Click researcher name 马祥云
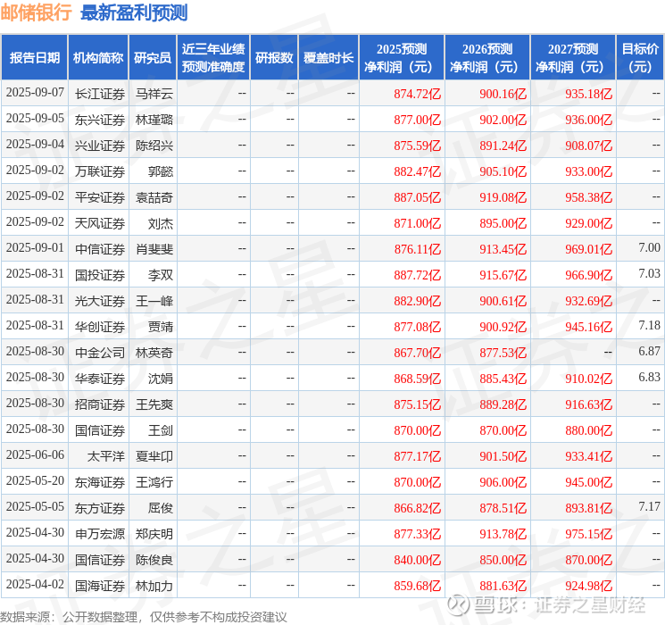665x625 pixels. pos(154,94)
